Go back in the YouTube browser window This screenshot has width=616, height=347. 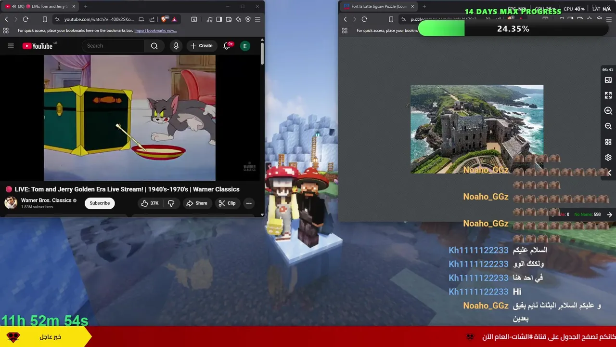pyautogui.click(x=6, y=19)
